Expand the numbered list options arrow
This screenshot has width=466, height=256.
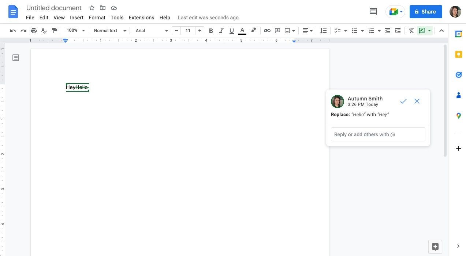pos(379,31)
